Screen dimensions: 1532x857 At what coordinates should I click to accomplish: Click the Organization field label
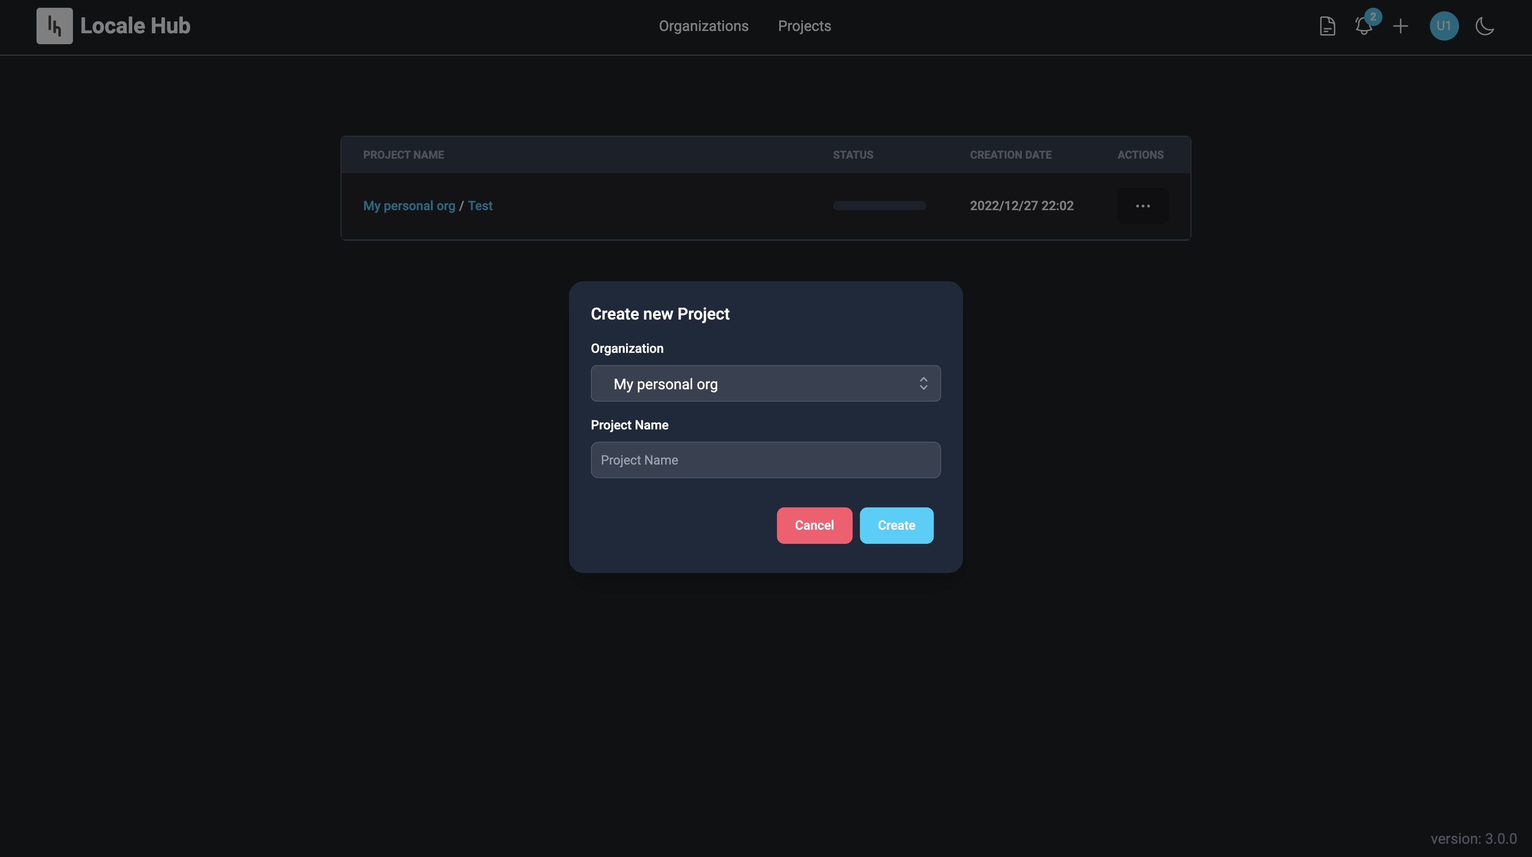[627, 349]
